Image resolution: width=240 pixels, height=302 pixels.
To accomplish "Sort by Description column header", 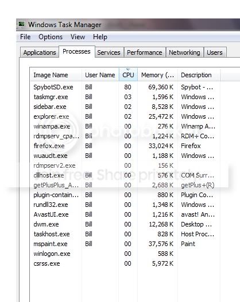I will click(x=199, y=75).
